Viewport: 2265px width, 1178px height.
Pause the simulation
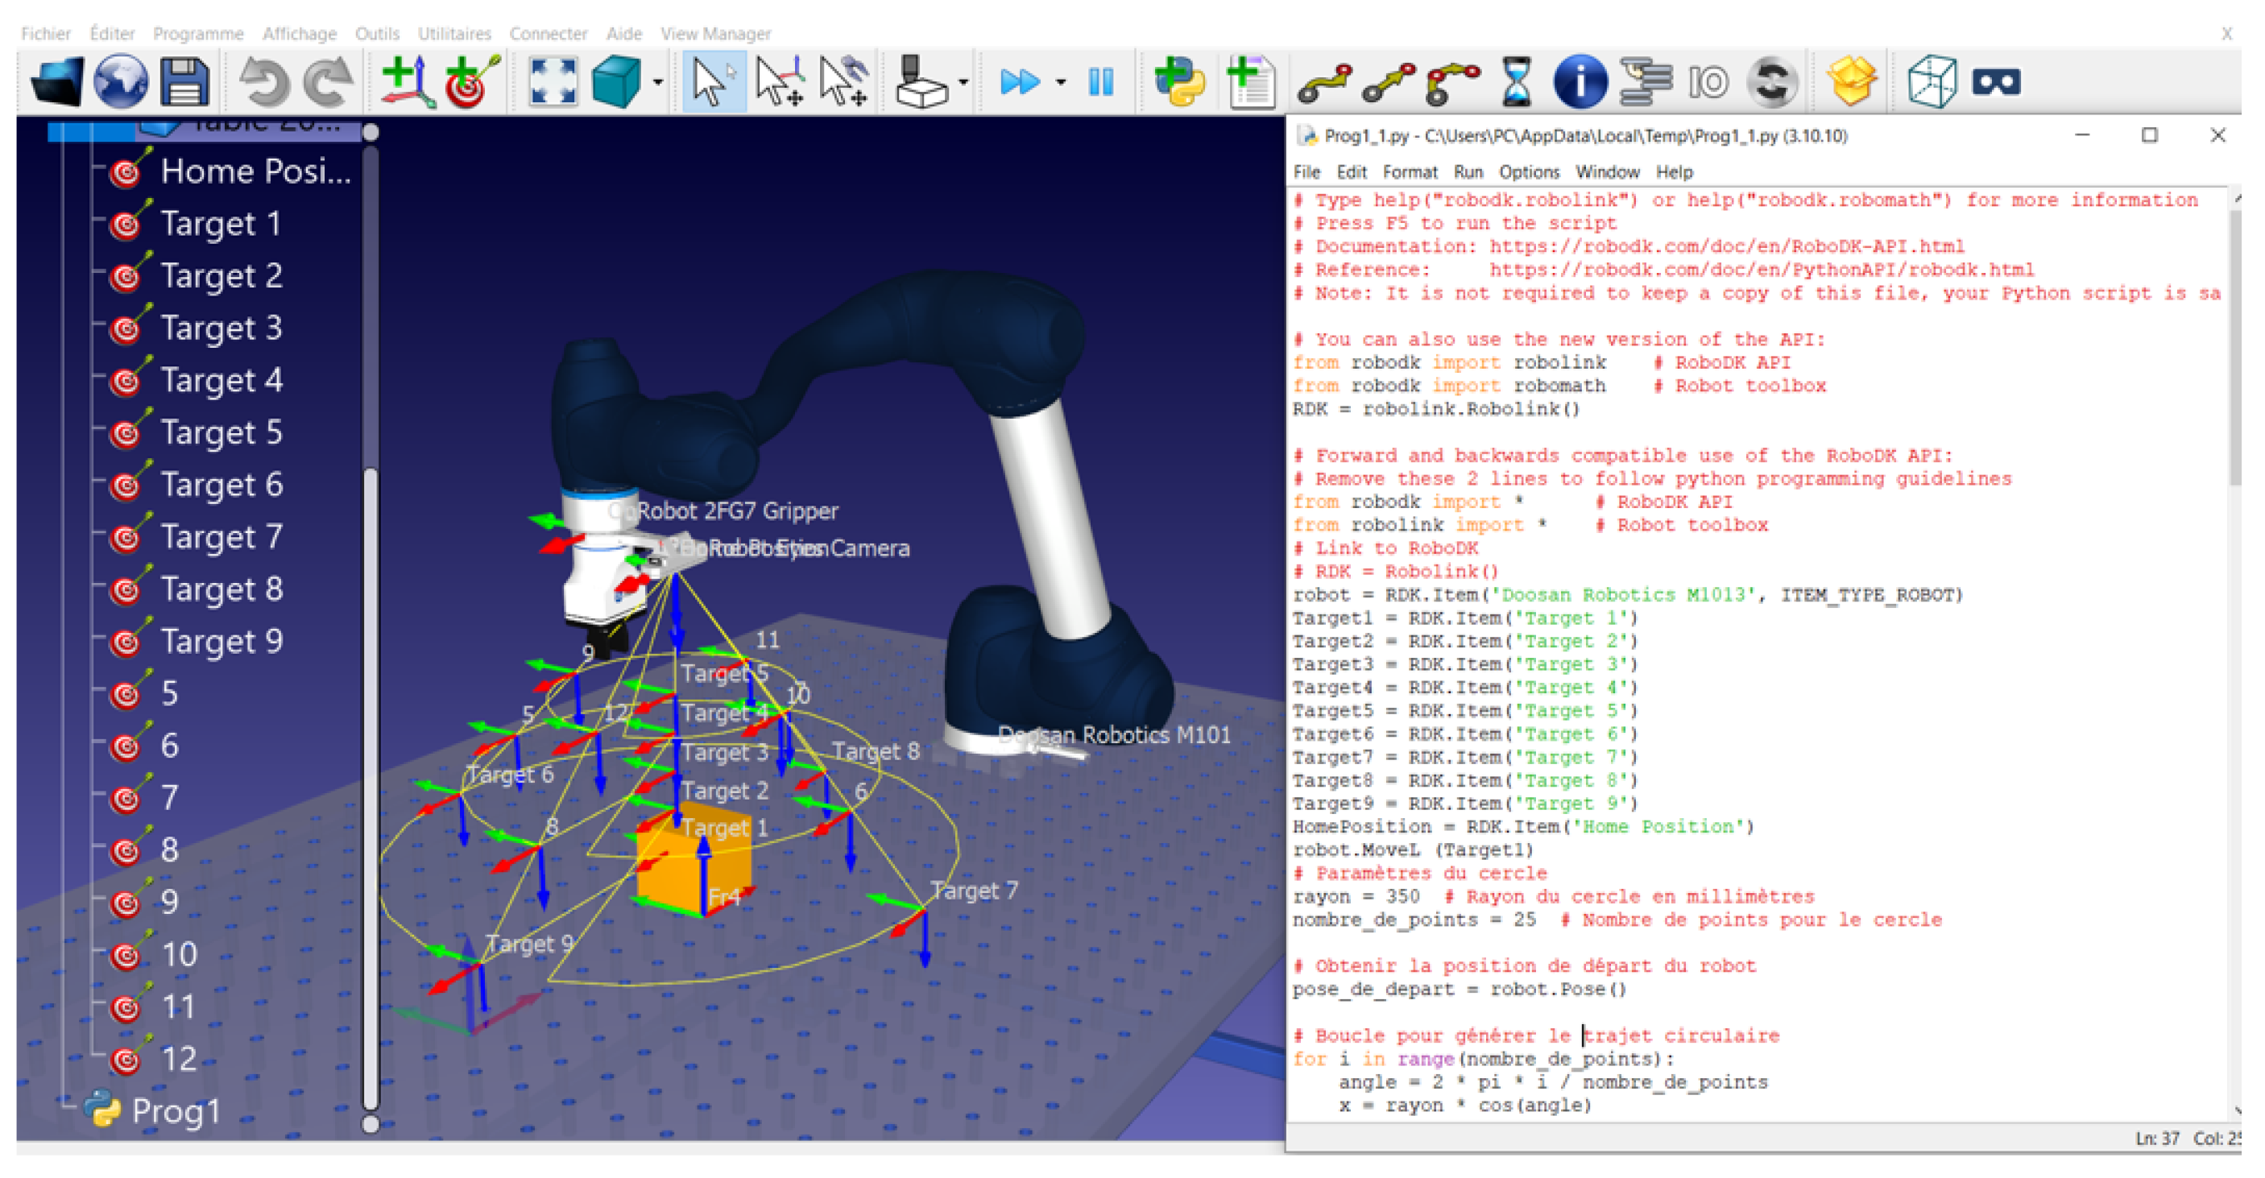[x=1100, y=82]
